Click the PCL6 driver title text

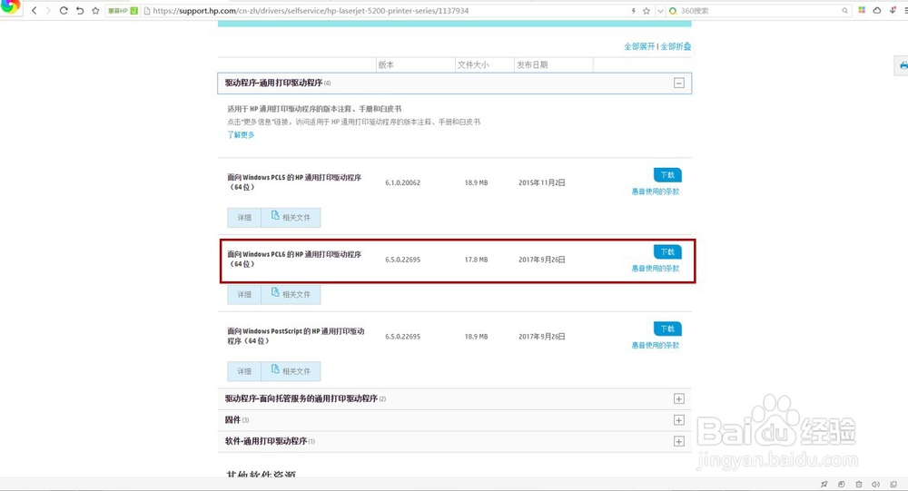click(294, 259)
